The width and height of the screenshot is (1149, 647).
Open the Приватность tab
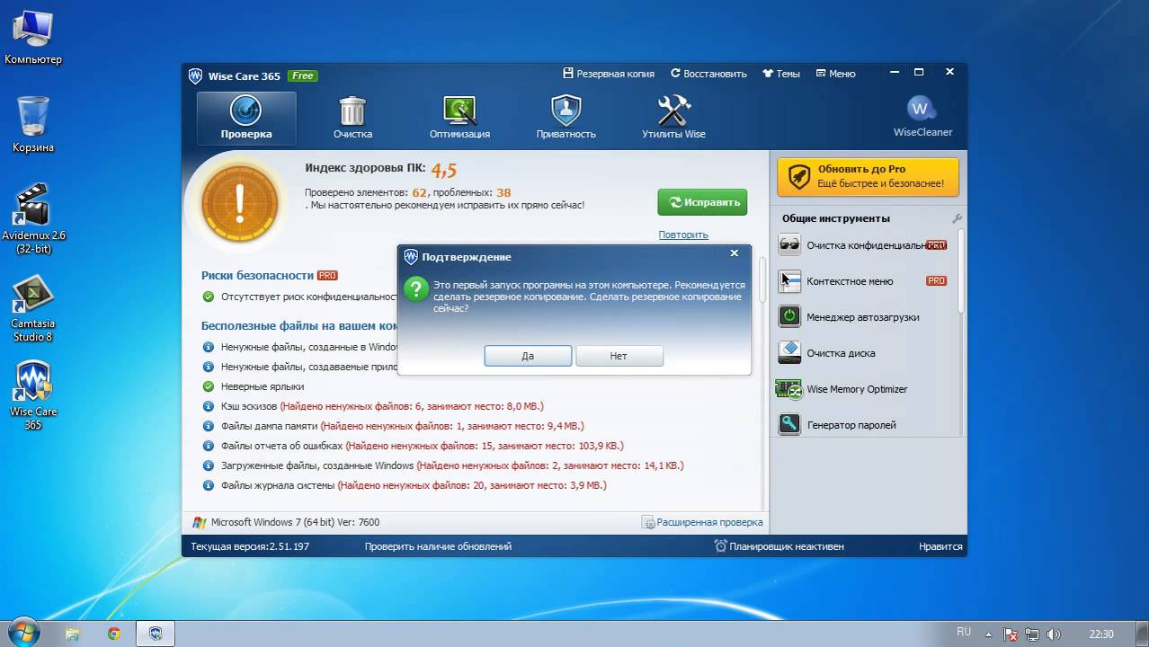[x=566, y=118]
